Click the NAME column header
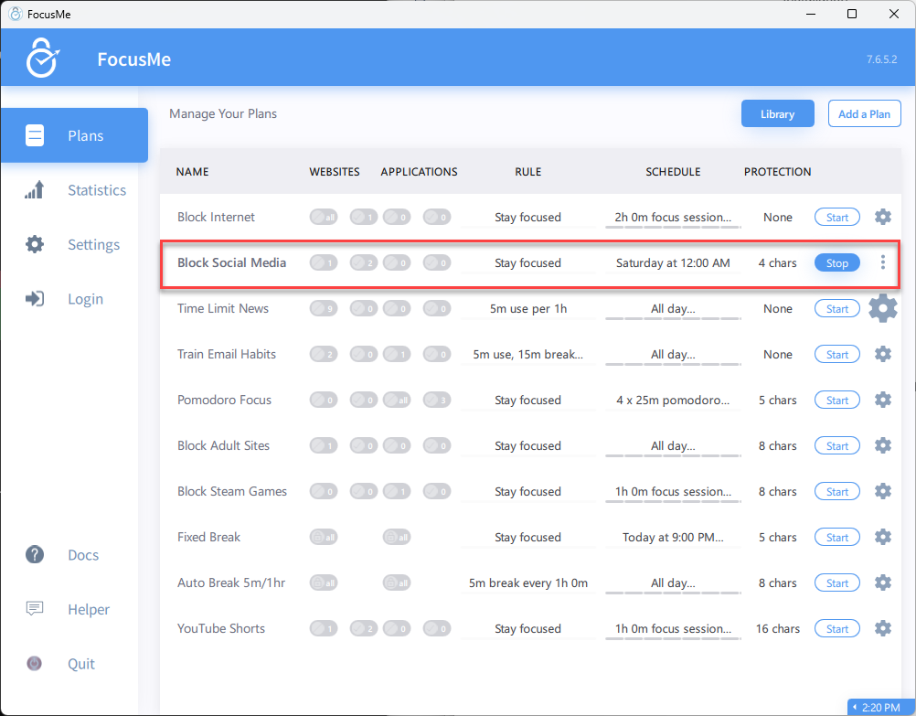Screen dimensions: 916x716 click(192, 171)
